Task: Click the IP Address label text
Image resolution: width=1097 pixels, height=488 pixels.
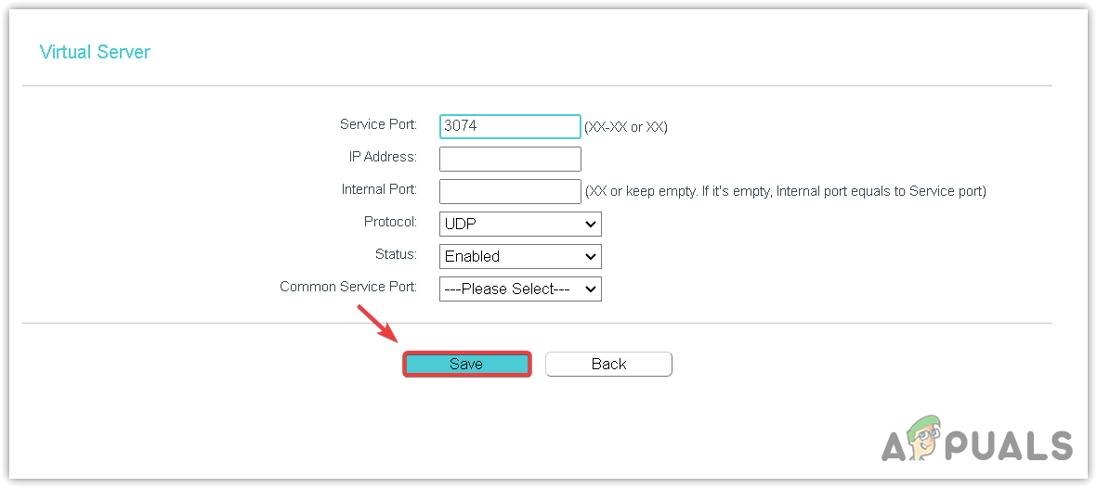Action: [x=383, y=157]
